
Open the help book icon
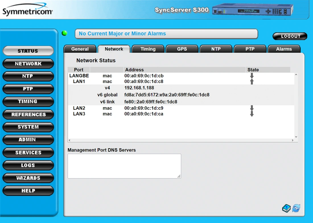tap(286, 208)
